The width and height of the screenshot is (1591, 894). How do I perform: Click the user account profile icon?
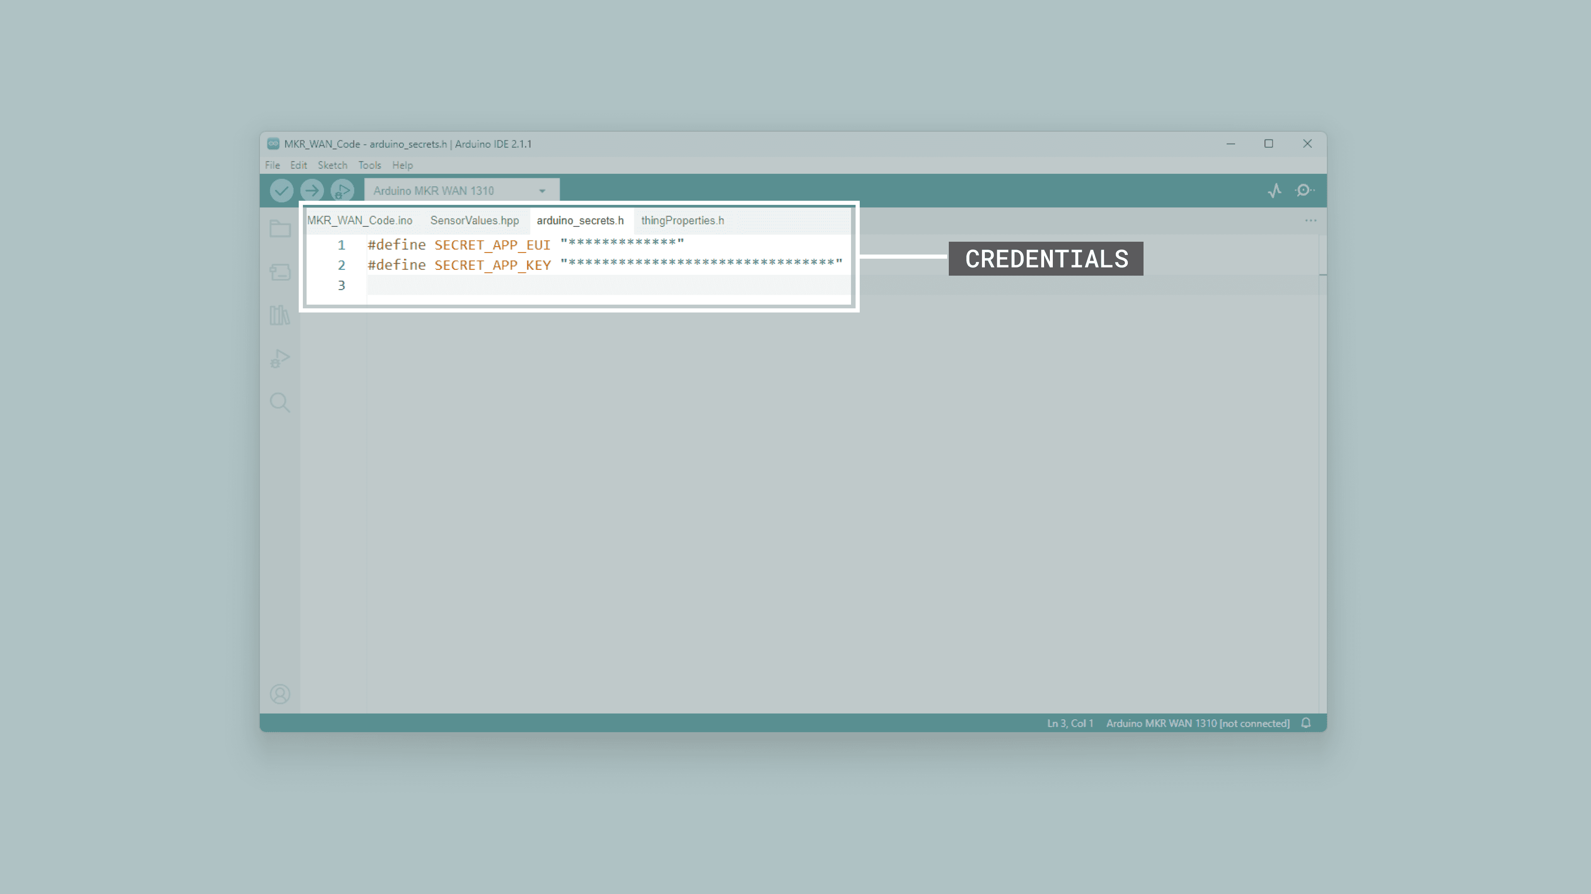tap(280, 694)
